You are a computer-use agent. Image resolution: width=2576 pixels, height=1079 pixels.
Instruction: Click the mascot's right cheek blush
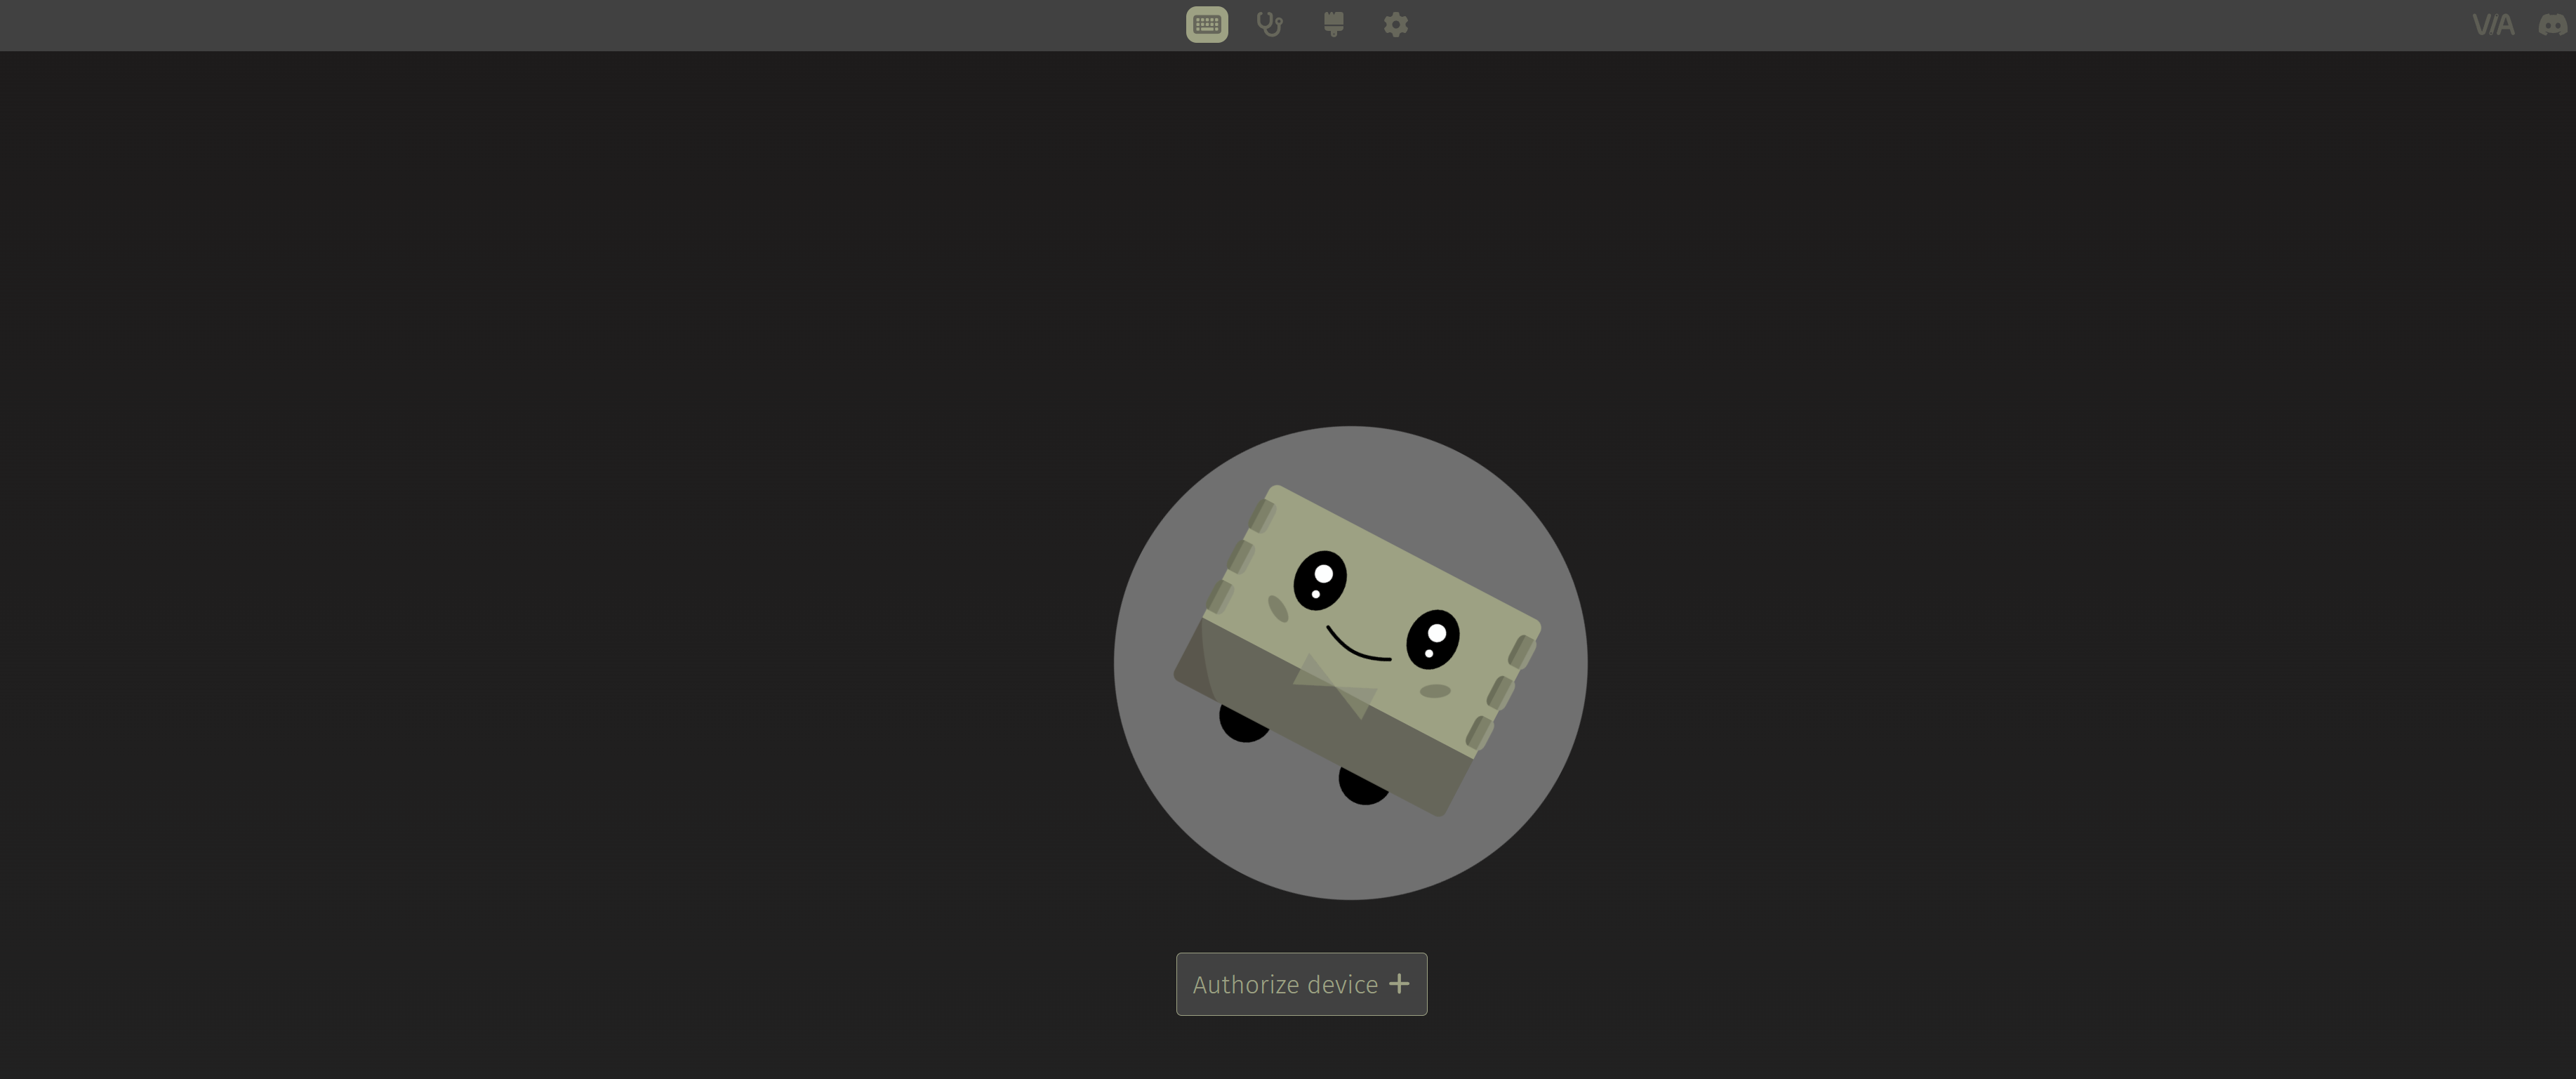click(1435, 691)
